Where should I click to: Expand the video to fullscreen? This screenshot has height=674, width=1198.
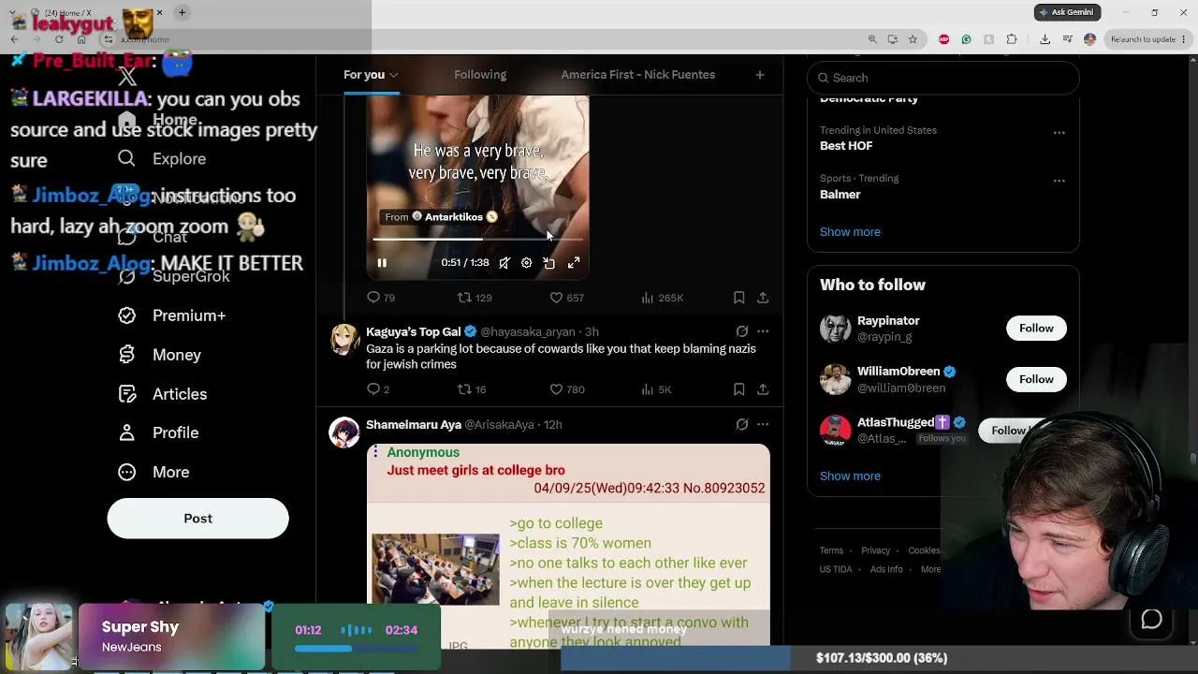coord(574,263)
